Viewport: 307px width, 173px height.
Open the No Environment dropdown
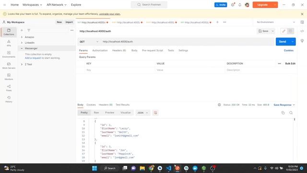click(276, 22)
